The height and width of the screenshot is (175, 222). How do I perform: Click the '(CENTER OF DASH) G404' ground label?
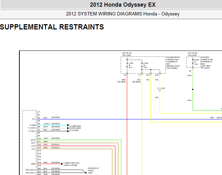point(93,170)
